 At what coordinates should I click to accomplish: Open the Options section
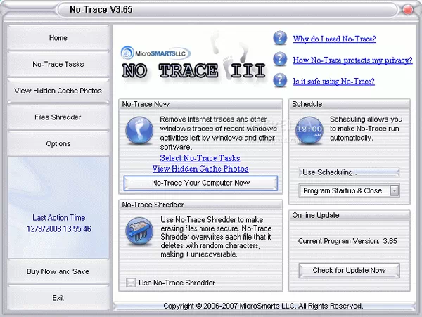pos(58,143)
